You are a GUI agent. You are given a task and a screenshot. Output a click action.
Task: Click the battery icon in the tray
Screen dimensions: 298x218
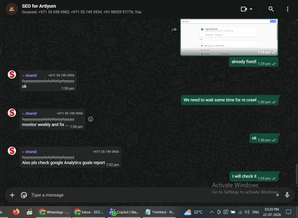233,212
